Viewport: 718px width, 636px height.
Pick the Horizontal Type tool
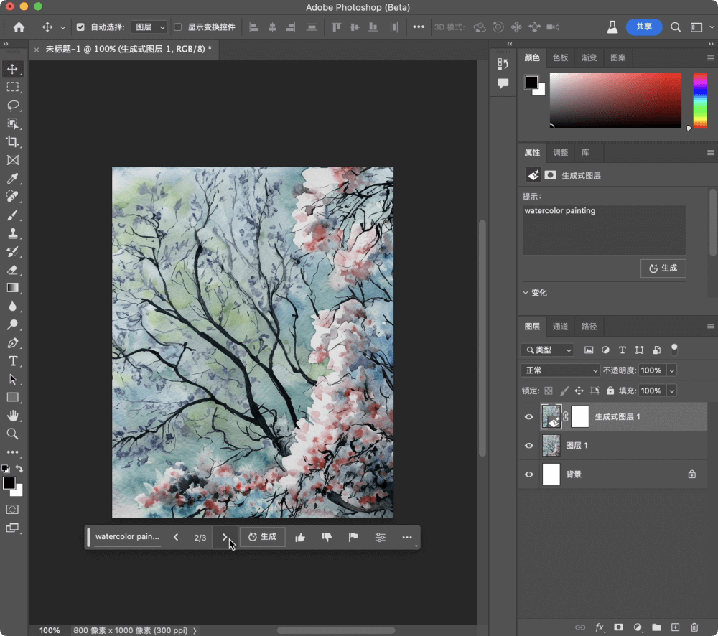12,361
